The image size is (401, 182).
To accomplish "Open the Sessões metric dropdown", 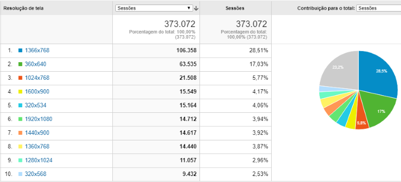I will (154, 8).
